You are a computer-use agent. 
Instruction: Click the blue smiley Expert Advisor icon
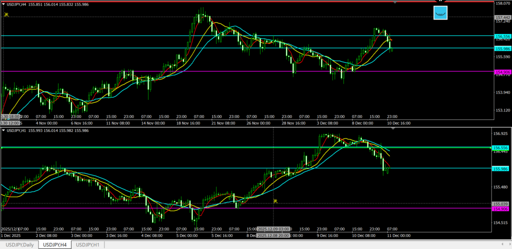[x=440, y=13]
